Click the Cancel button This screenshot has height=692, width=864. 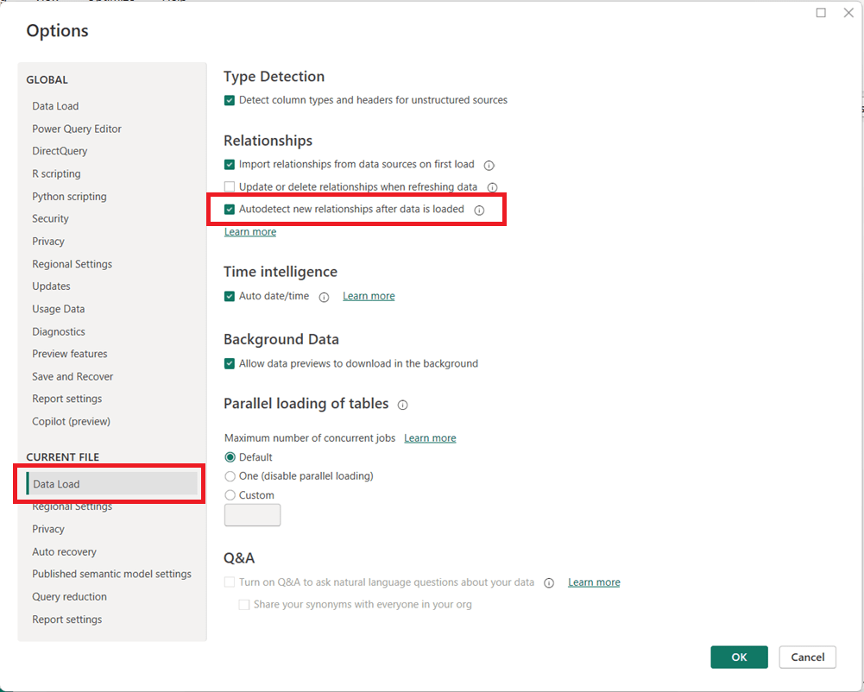[807, 657]
